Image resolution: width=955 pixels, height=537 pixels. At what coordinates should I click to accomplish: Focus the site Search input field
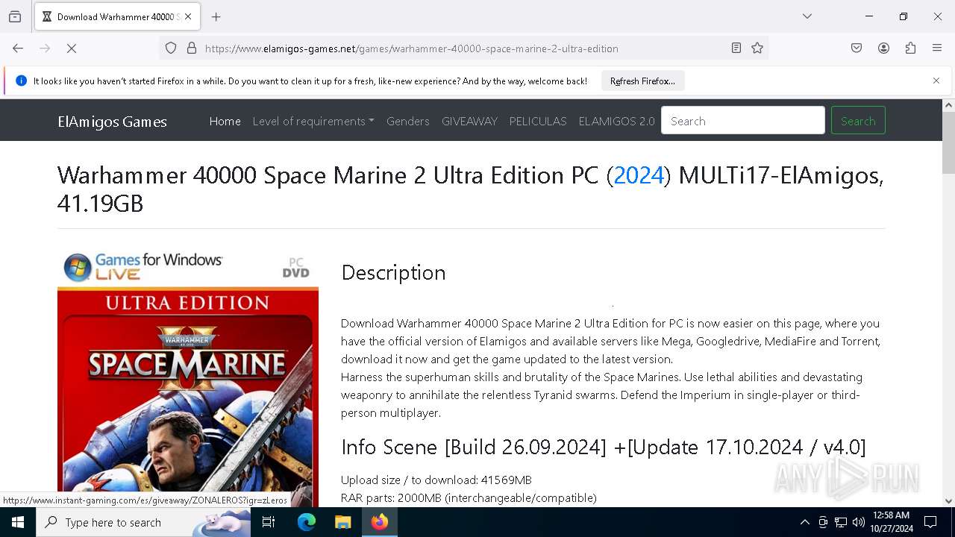[x=743, y=121]
